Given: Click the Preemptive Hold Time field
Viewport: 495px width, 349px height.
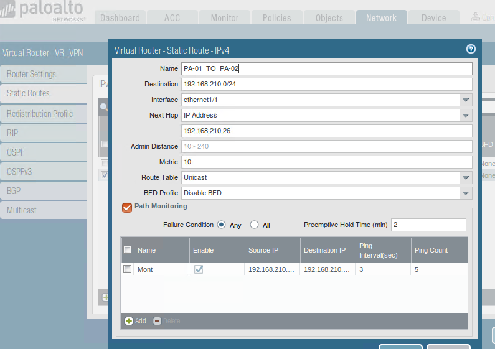Looking at the screenshot, I should click(x=428, y=225).
